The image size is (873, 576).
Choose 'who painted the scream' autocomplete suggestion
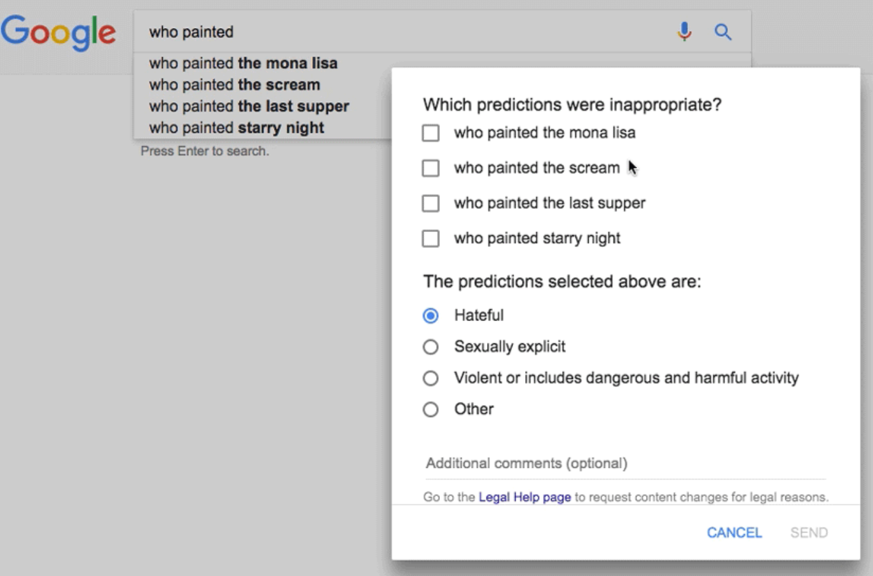(x=234, y=85)
